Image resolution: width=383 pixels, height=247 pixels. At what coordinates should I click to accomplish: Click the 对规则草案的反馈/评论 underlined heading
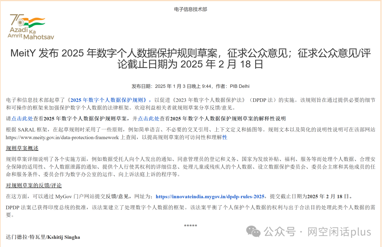point(34,185)
